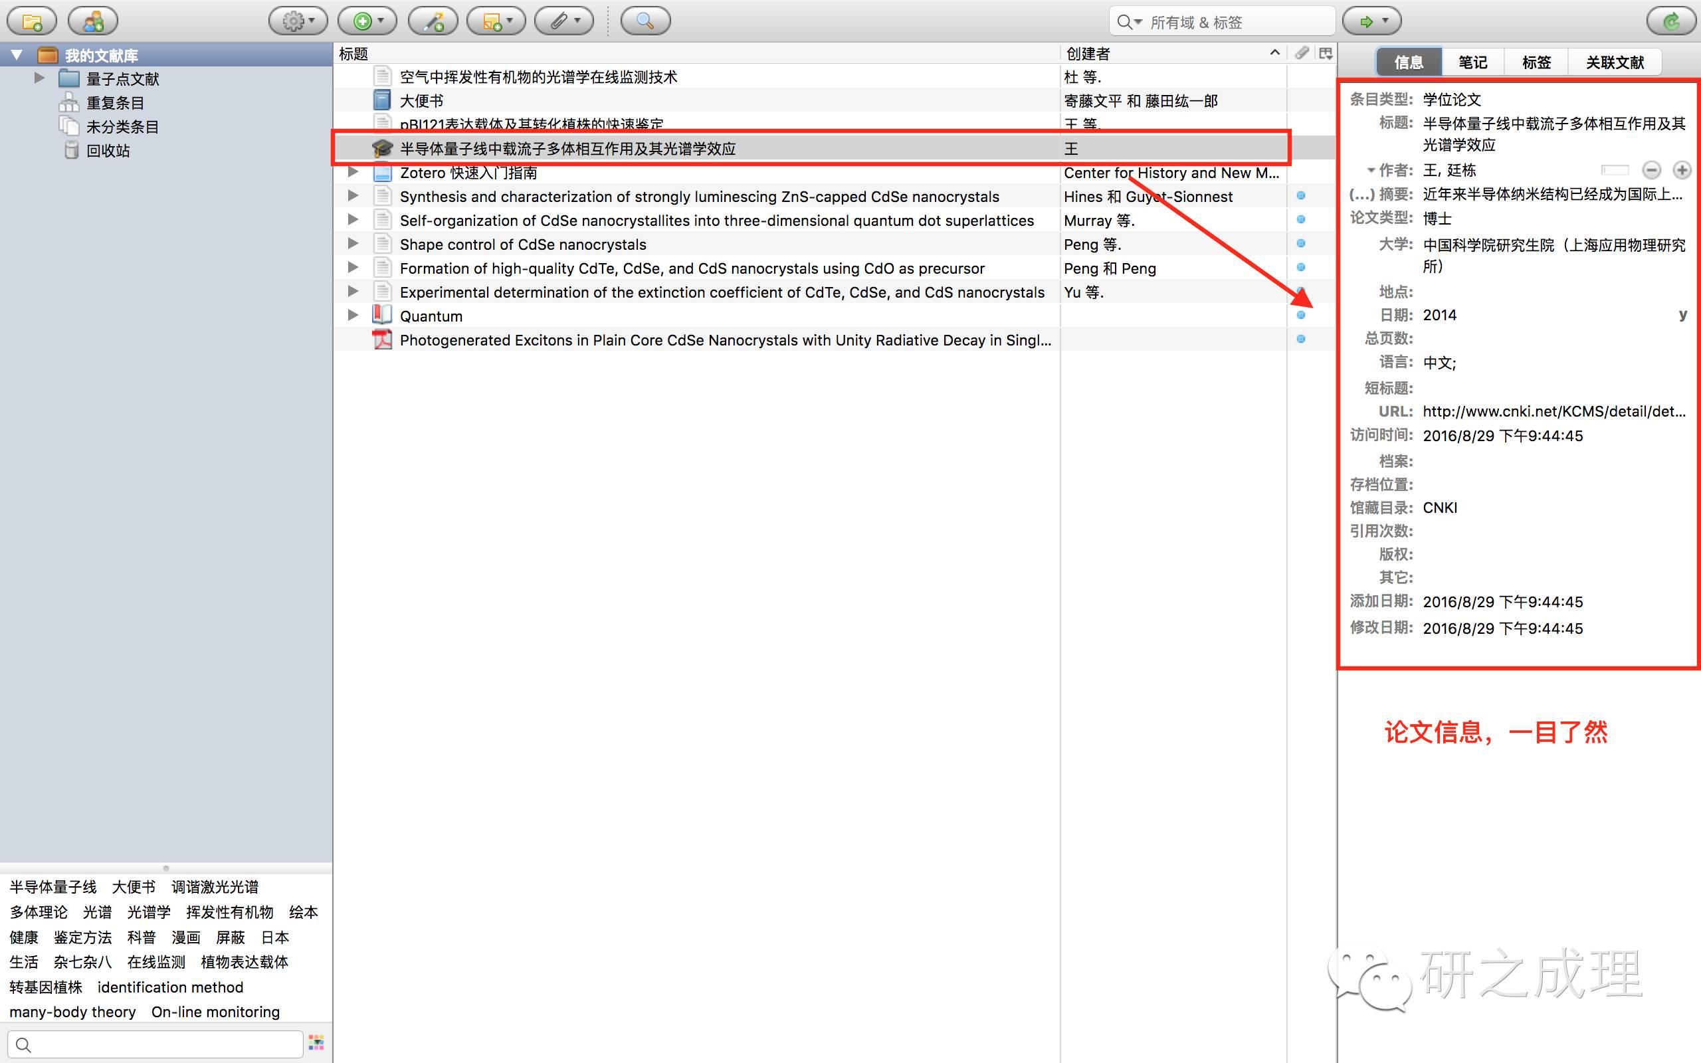
Task: Expand the Shape control of CdSe nanocrystals item
Action: pyautogui.click(x=353, y=243)
